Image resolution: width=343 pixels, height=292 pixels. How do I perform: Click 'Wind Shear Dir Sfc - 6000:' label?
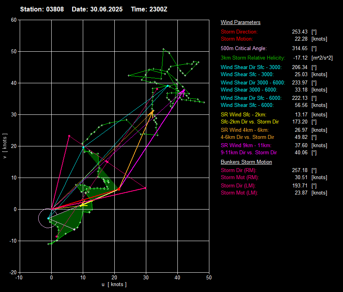[251, 98]
